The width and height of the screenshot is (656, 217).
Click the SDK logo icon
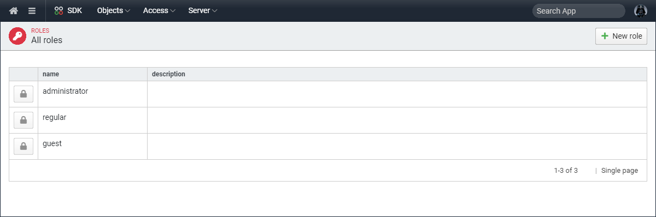click(x=59, y=10)
